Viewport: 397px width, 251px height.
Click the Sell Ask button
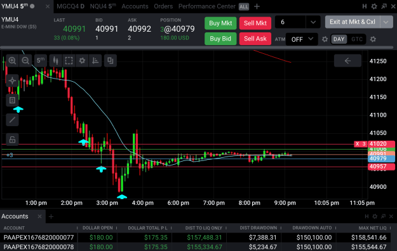(x=255, y=39)
